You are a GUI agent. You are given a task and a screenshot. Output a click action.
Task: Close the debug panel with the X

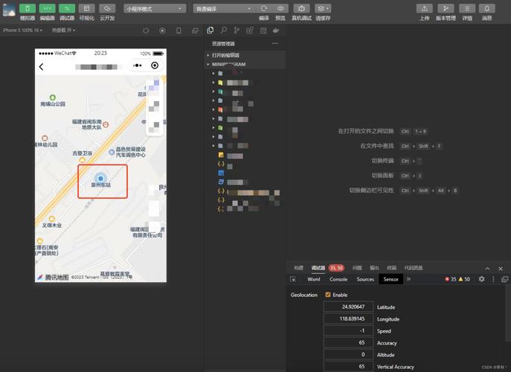501,269
